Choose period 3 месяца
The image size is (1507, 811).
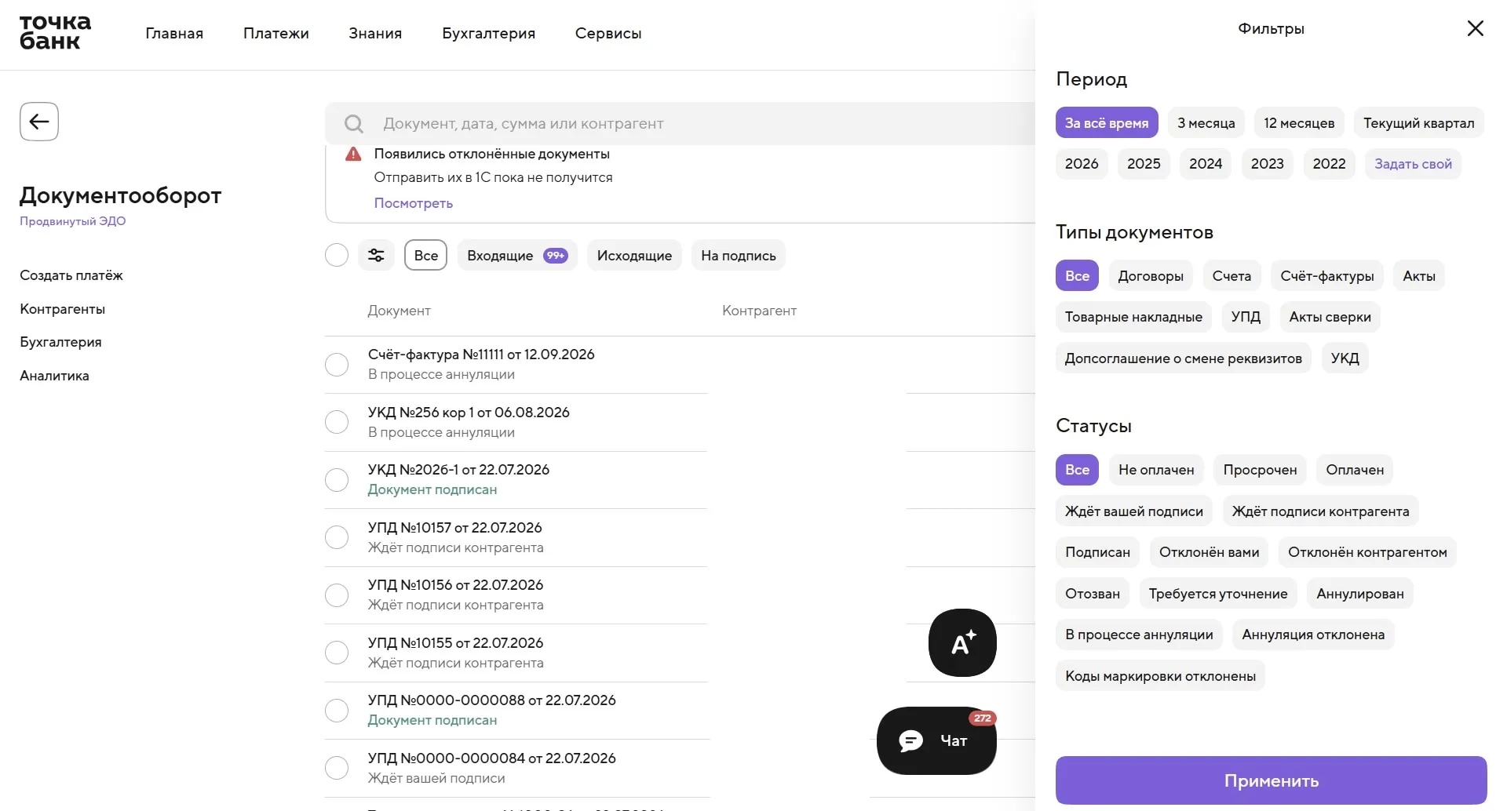coord(1206,122)
